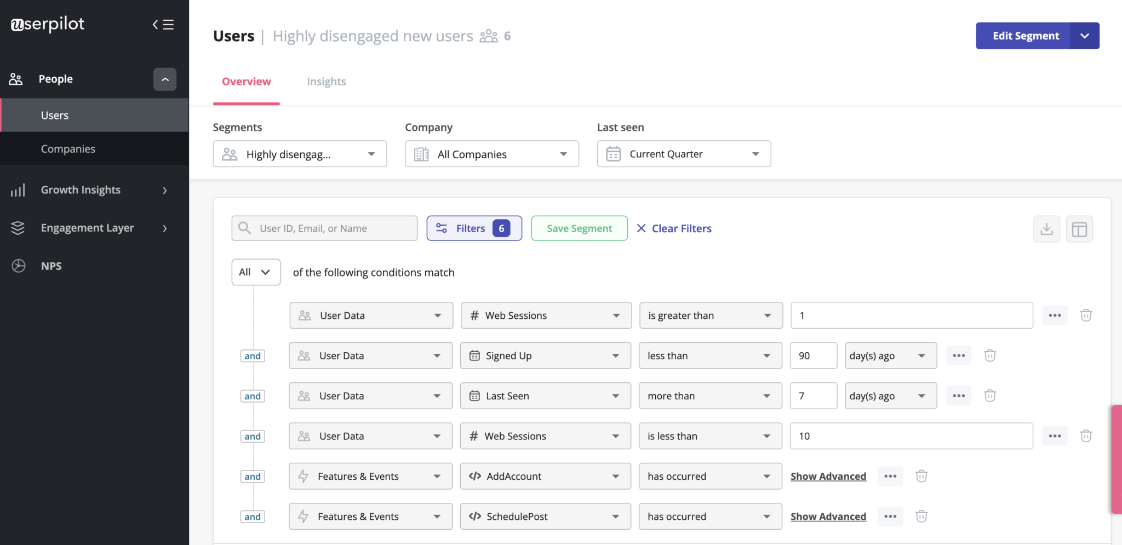Open the All/Any conditions dropdown
Screen dimensions: 1122x545
[255, 272]
